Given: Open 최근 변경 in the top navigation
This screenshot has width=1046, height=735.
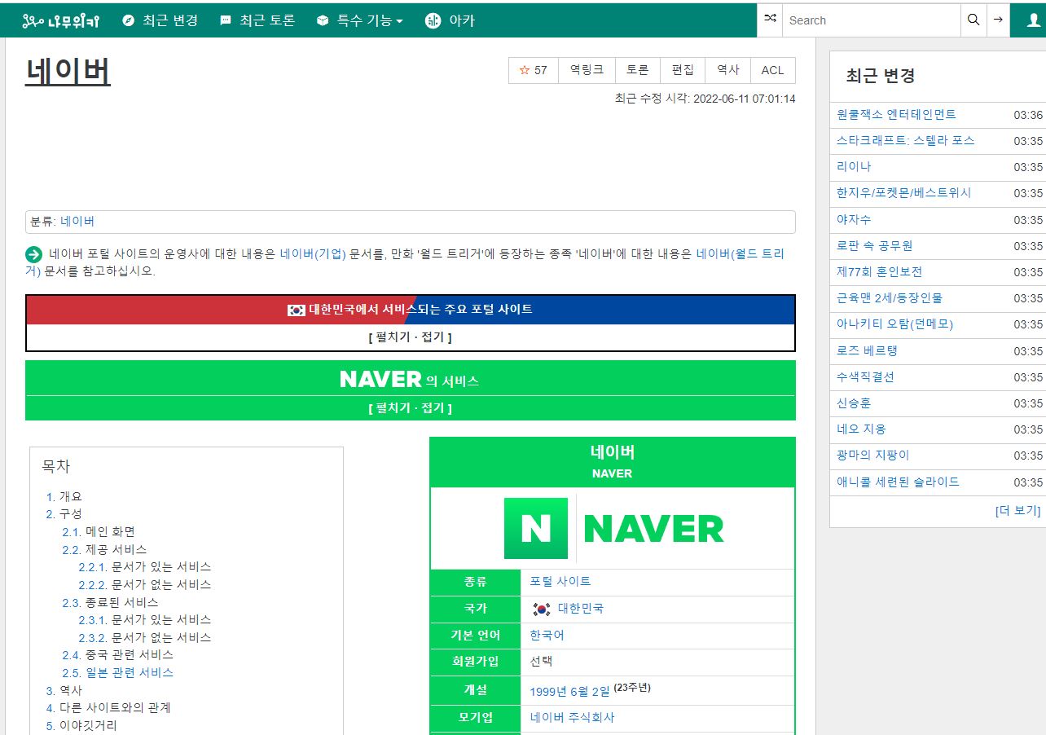Looking at the screenshot, I should tap(160, 20).
